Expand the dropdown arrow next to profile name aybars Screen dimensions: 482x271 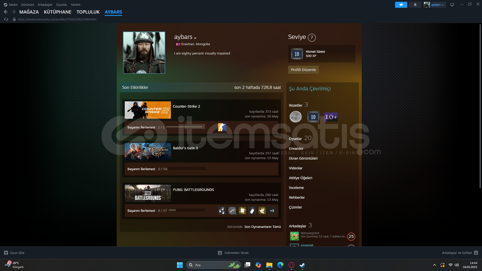[195, 38]
